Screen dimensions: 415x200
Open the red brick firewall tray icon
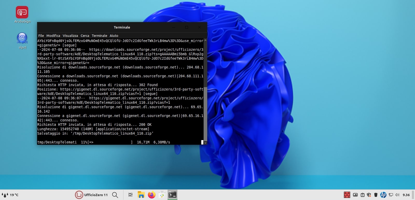click(x=347, y=195)
